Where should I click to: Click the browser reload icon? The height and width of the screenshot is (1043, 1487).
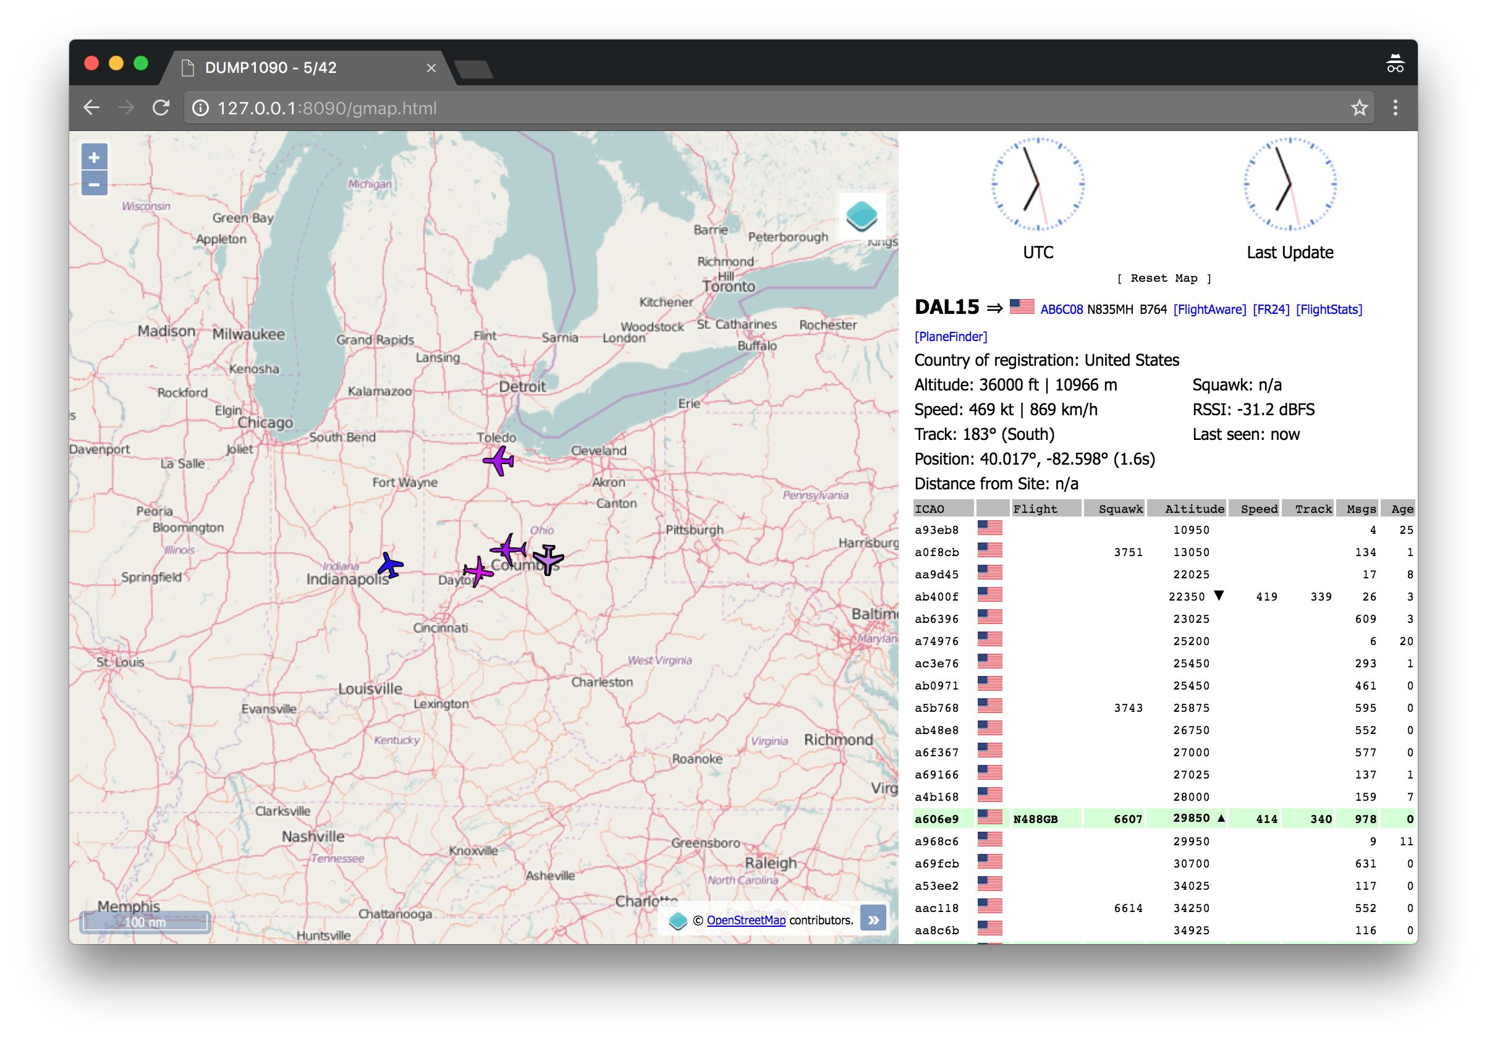(161, 108)
